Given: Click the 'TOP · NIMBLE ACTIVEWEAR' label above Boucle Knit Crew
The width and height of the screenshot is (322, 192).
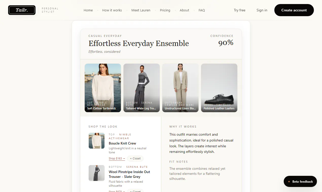Looking at the screenshot, I should tap(120, 136).
